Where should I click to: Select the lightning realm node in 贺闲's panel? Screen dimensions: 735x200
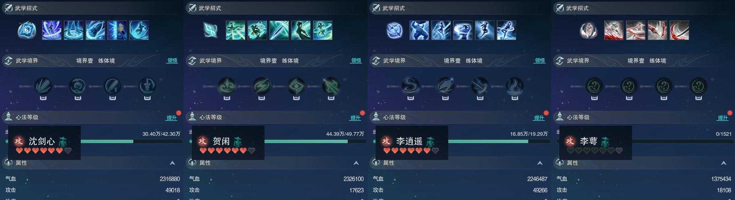click(x=261, y=86)
